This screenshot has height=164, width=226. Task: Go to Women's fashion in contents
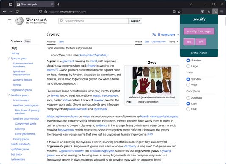[x=22, y=80]
